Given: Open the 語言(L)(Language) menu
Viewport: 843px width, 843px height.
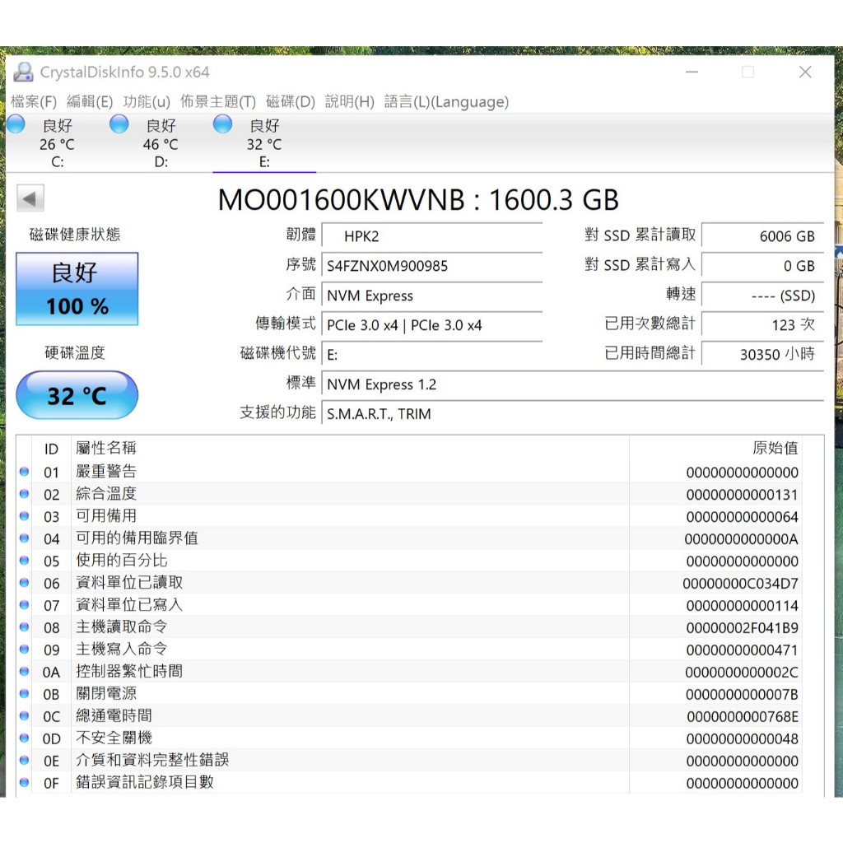Looking at the screenshot, I should (446, 102).
